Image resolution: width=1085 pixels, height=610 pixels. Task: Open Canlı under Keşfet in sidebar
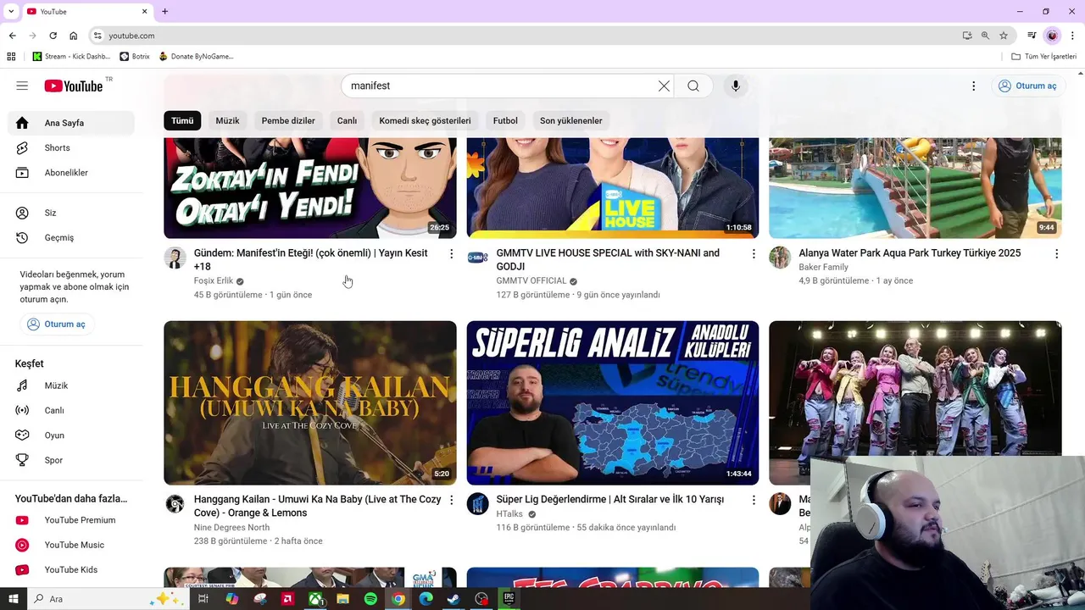pos(71,410)
